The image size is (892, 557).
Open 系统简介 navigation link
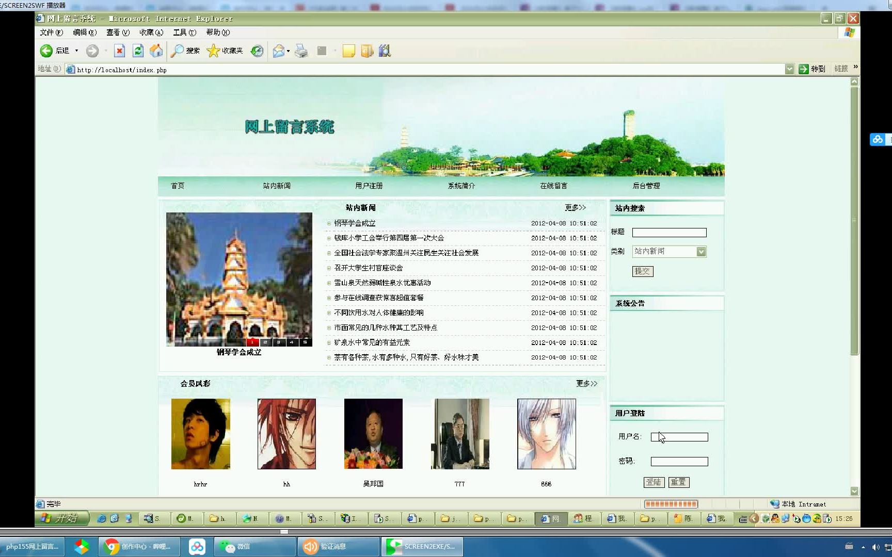pyautogui.click(x=461, y=186)
